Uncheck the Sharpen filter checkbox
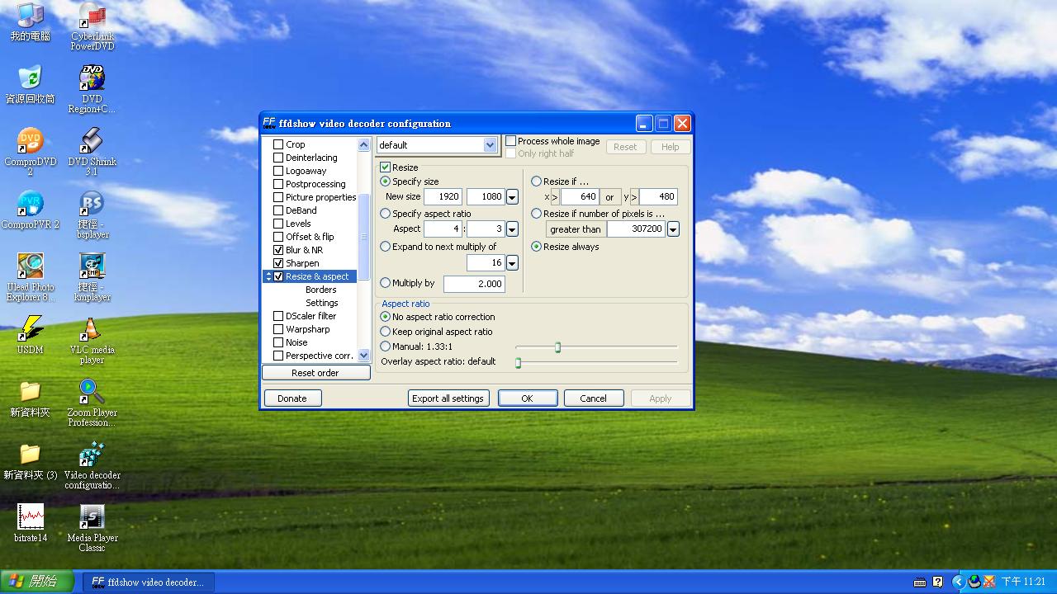The width and height of the screenshot is (1057, 594). pos(278,263)
